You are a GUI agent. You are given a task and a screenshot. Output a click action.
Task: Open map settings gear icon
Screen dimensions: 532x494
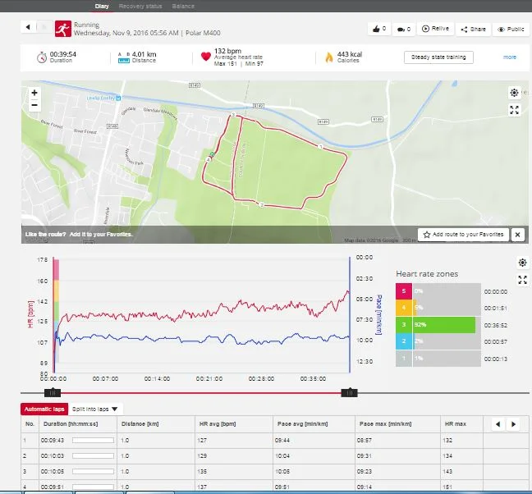(514, 94)
